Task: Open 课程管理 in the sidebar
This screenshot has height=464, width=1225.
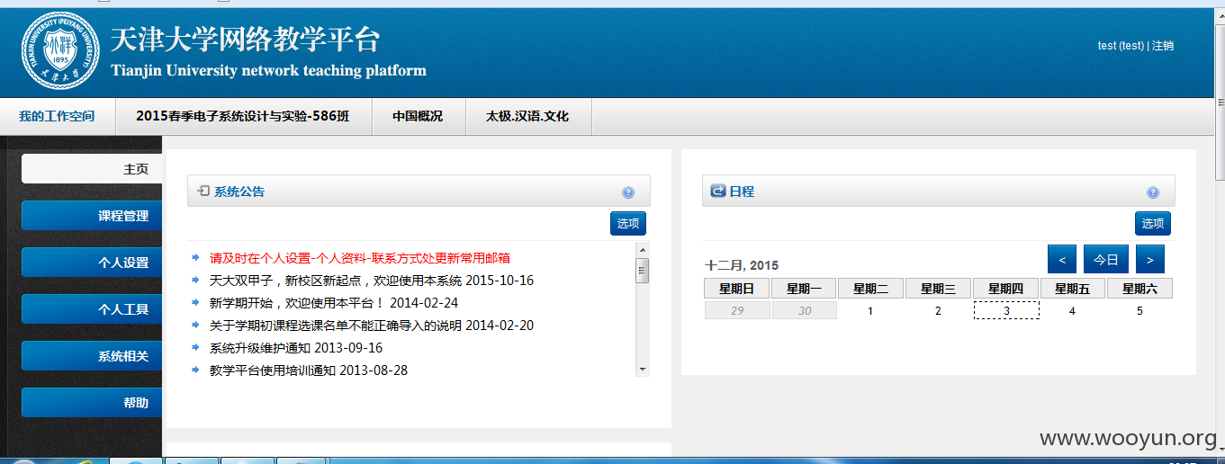Action: pyautogui.click(x=92, y=216)
